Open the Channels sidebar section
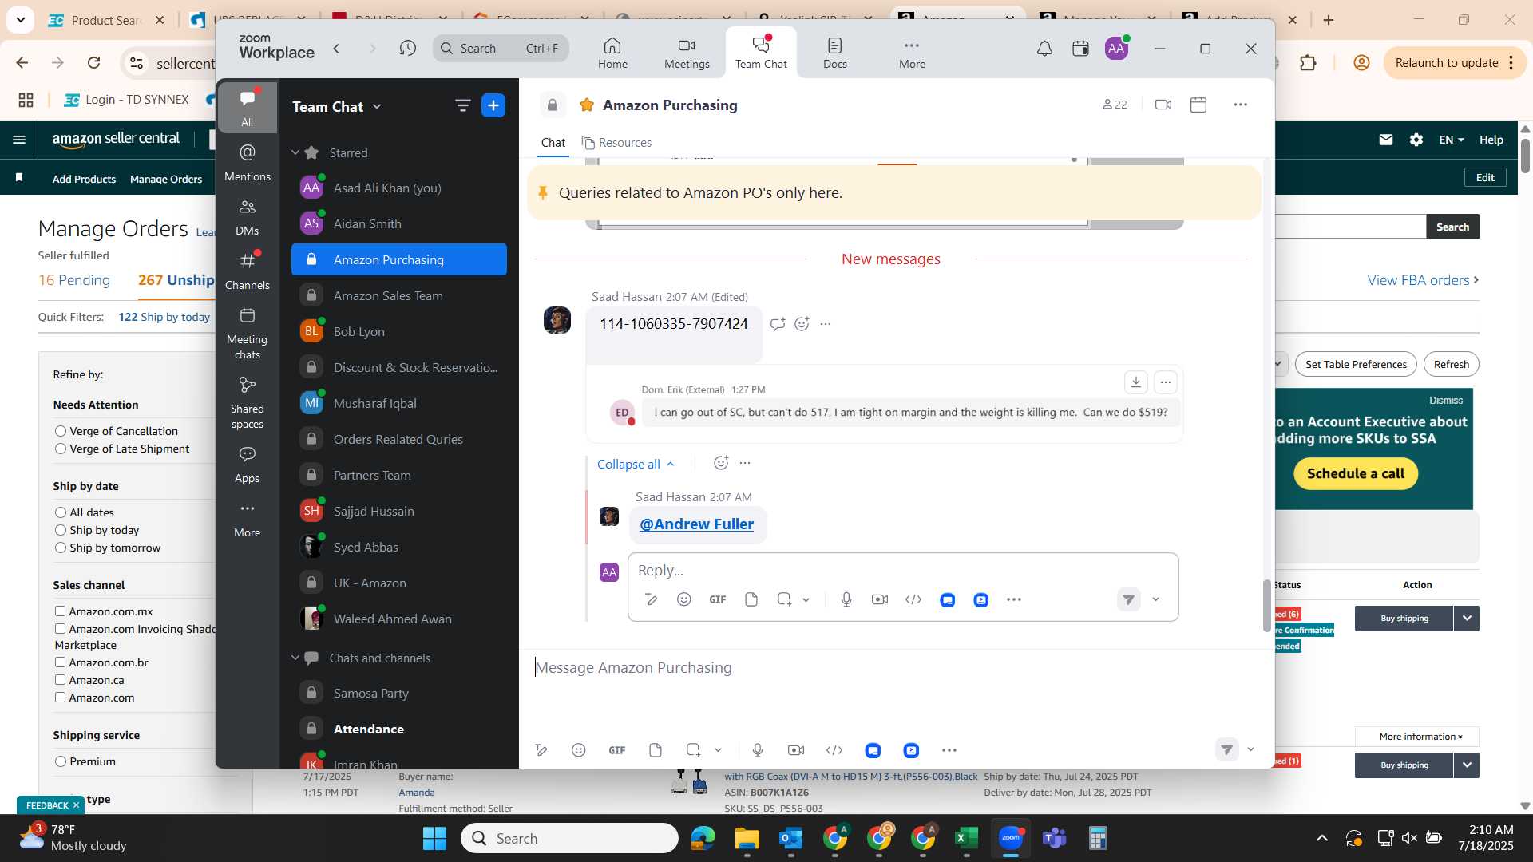Image resolution: width=1533 pixels, height=862 pixels. tap(247, 271)
